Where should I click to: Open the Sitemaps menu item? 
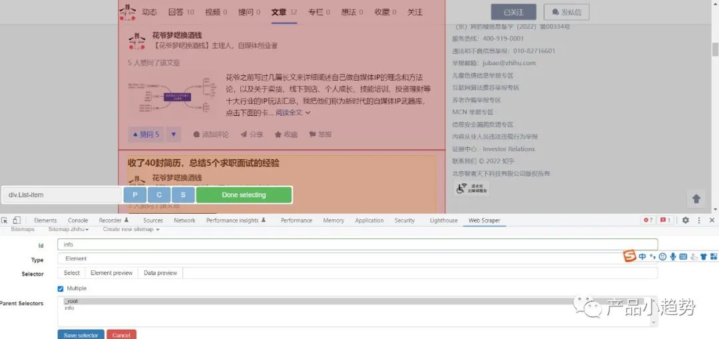click(23, 229)
